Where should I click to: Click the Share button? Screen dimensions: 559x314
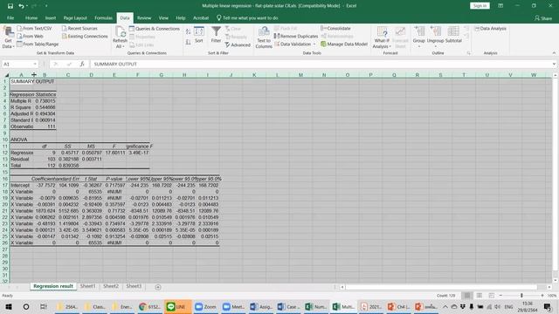(543, 17)
